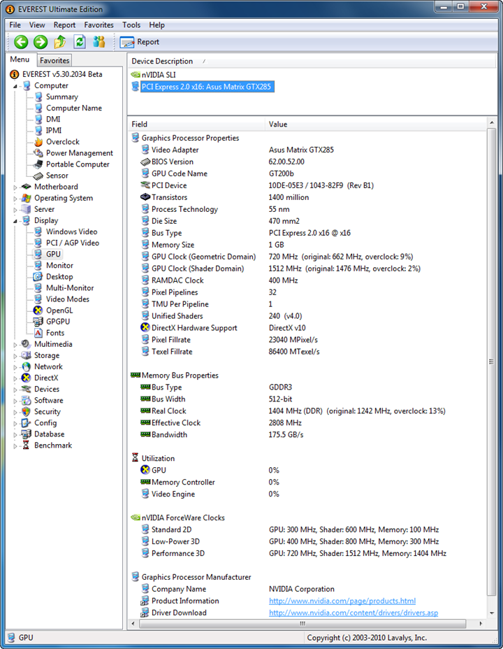Image resolution: width=503 pixels, height=649 pixels.
Task: Collapse the Computer tree node
Action: coord(15,86)
